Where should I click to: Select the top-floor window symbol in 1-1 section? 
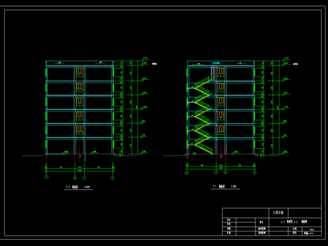221,72
